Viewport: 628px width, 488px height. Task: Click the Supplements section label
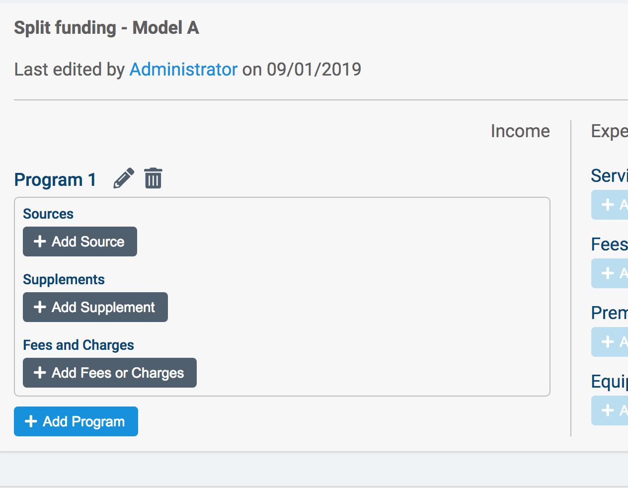(64, 280)
